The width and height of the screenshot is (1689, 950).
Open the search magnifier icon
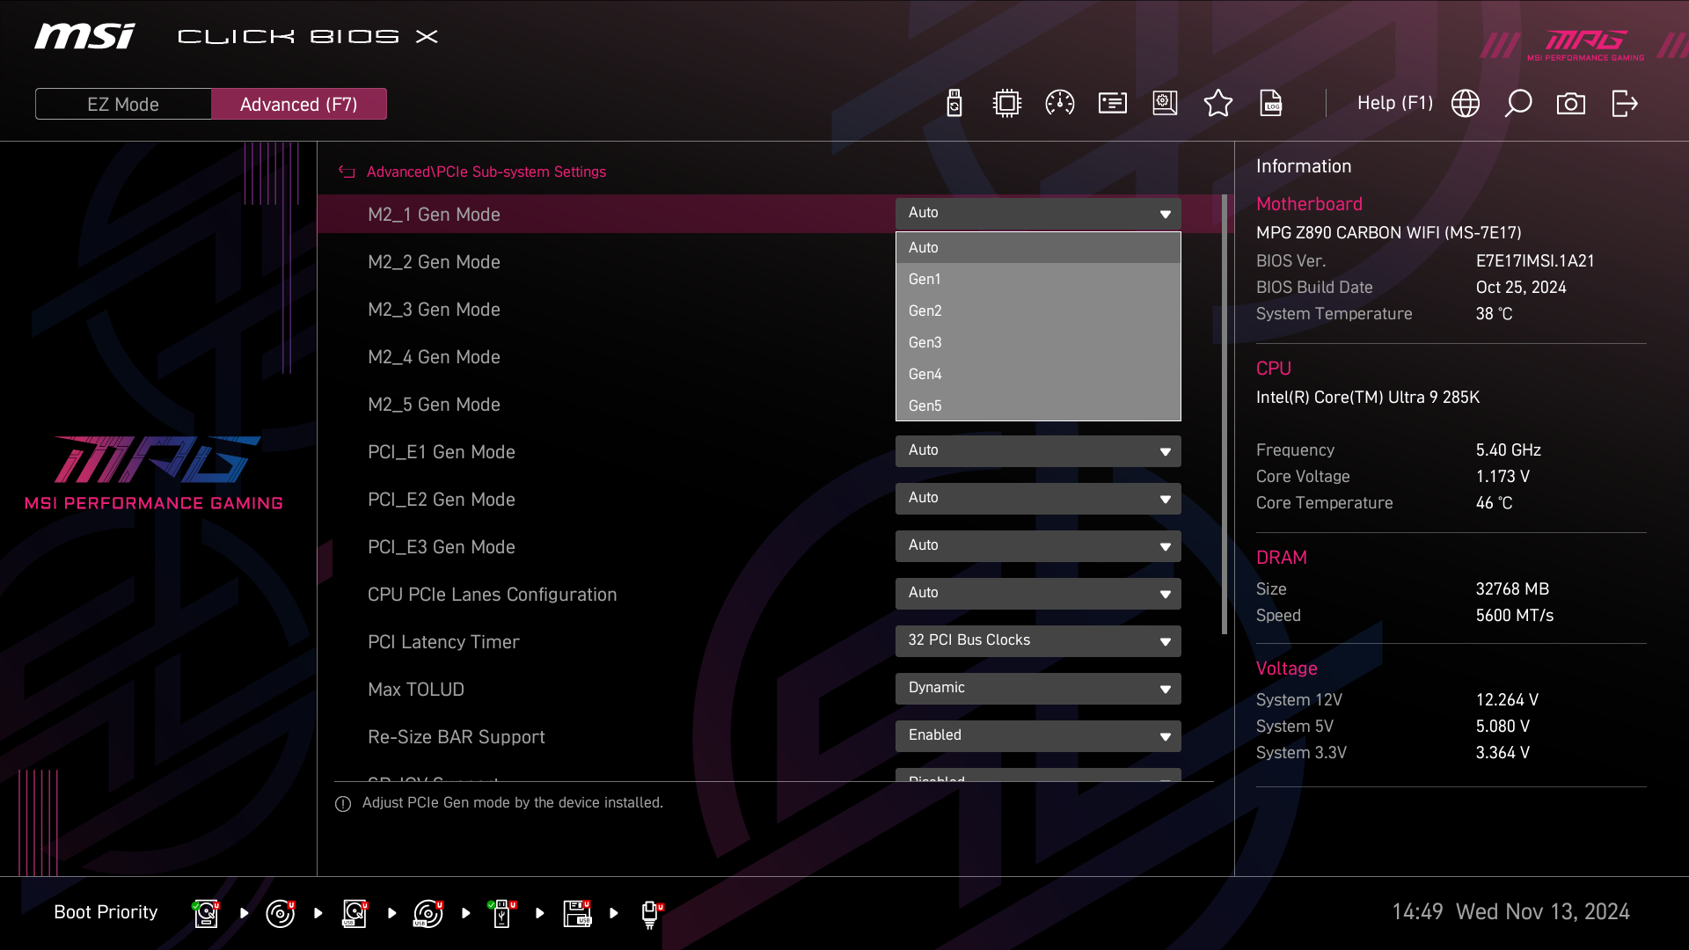tap(1517, 104)
